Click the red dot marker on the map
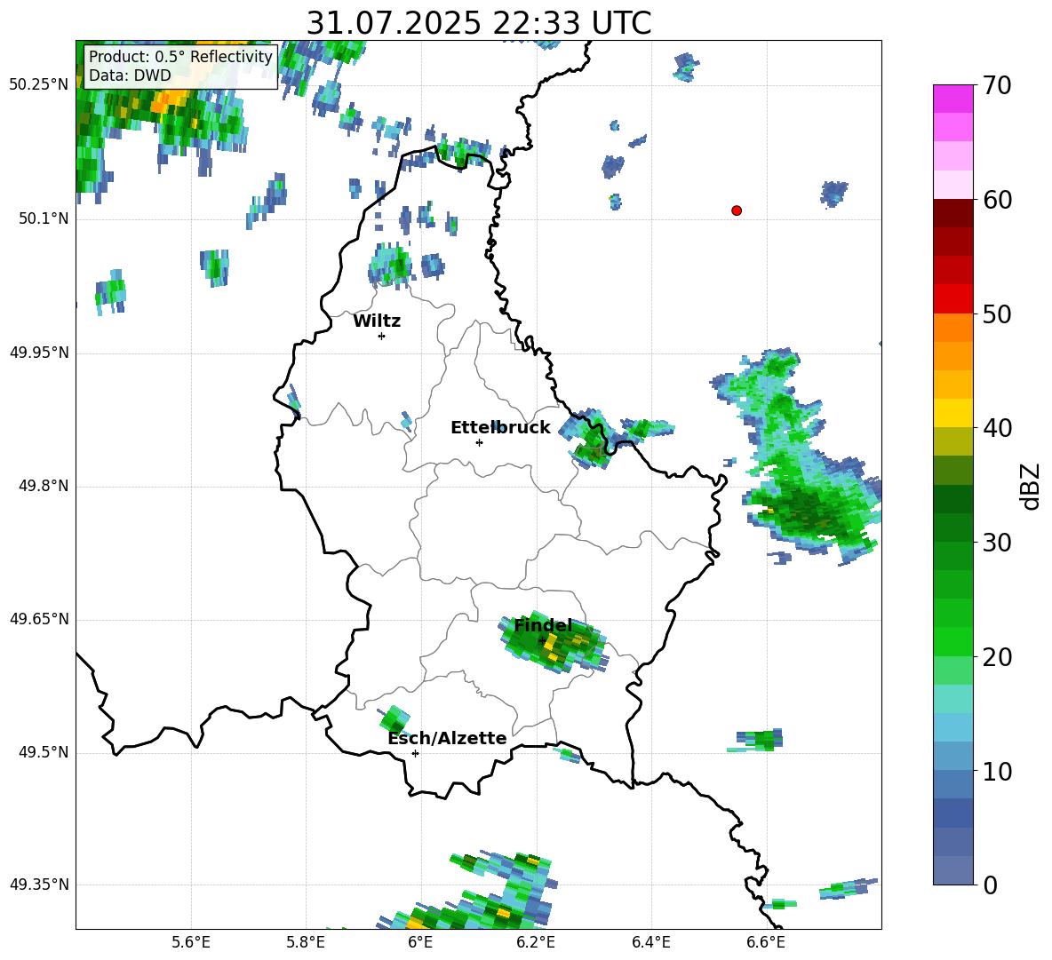The image size is (1052, 960). tap(736, 210)
